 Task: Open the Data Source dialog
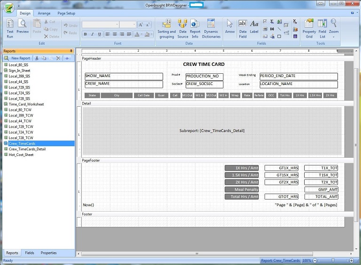[x=183, y=29]
